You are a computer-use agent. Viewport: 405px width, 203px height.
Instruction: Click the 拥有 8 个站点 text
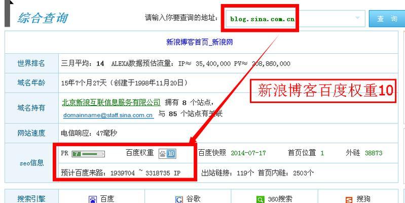pos(190,103)
